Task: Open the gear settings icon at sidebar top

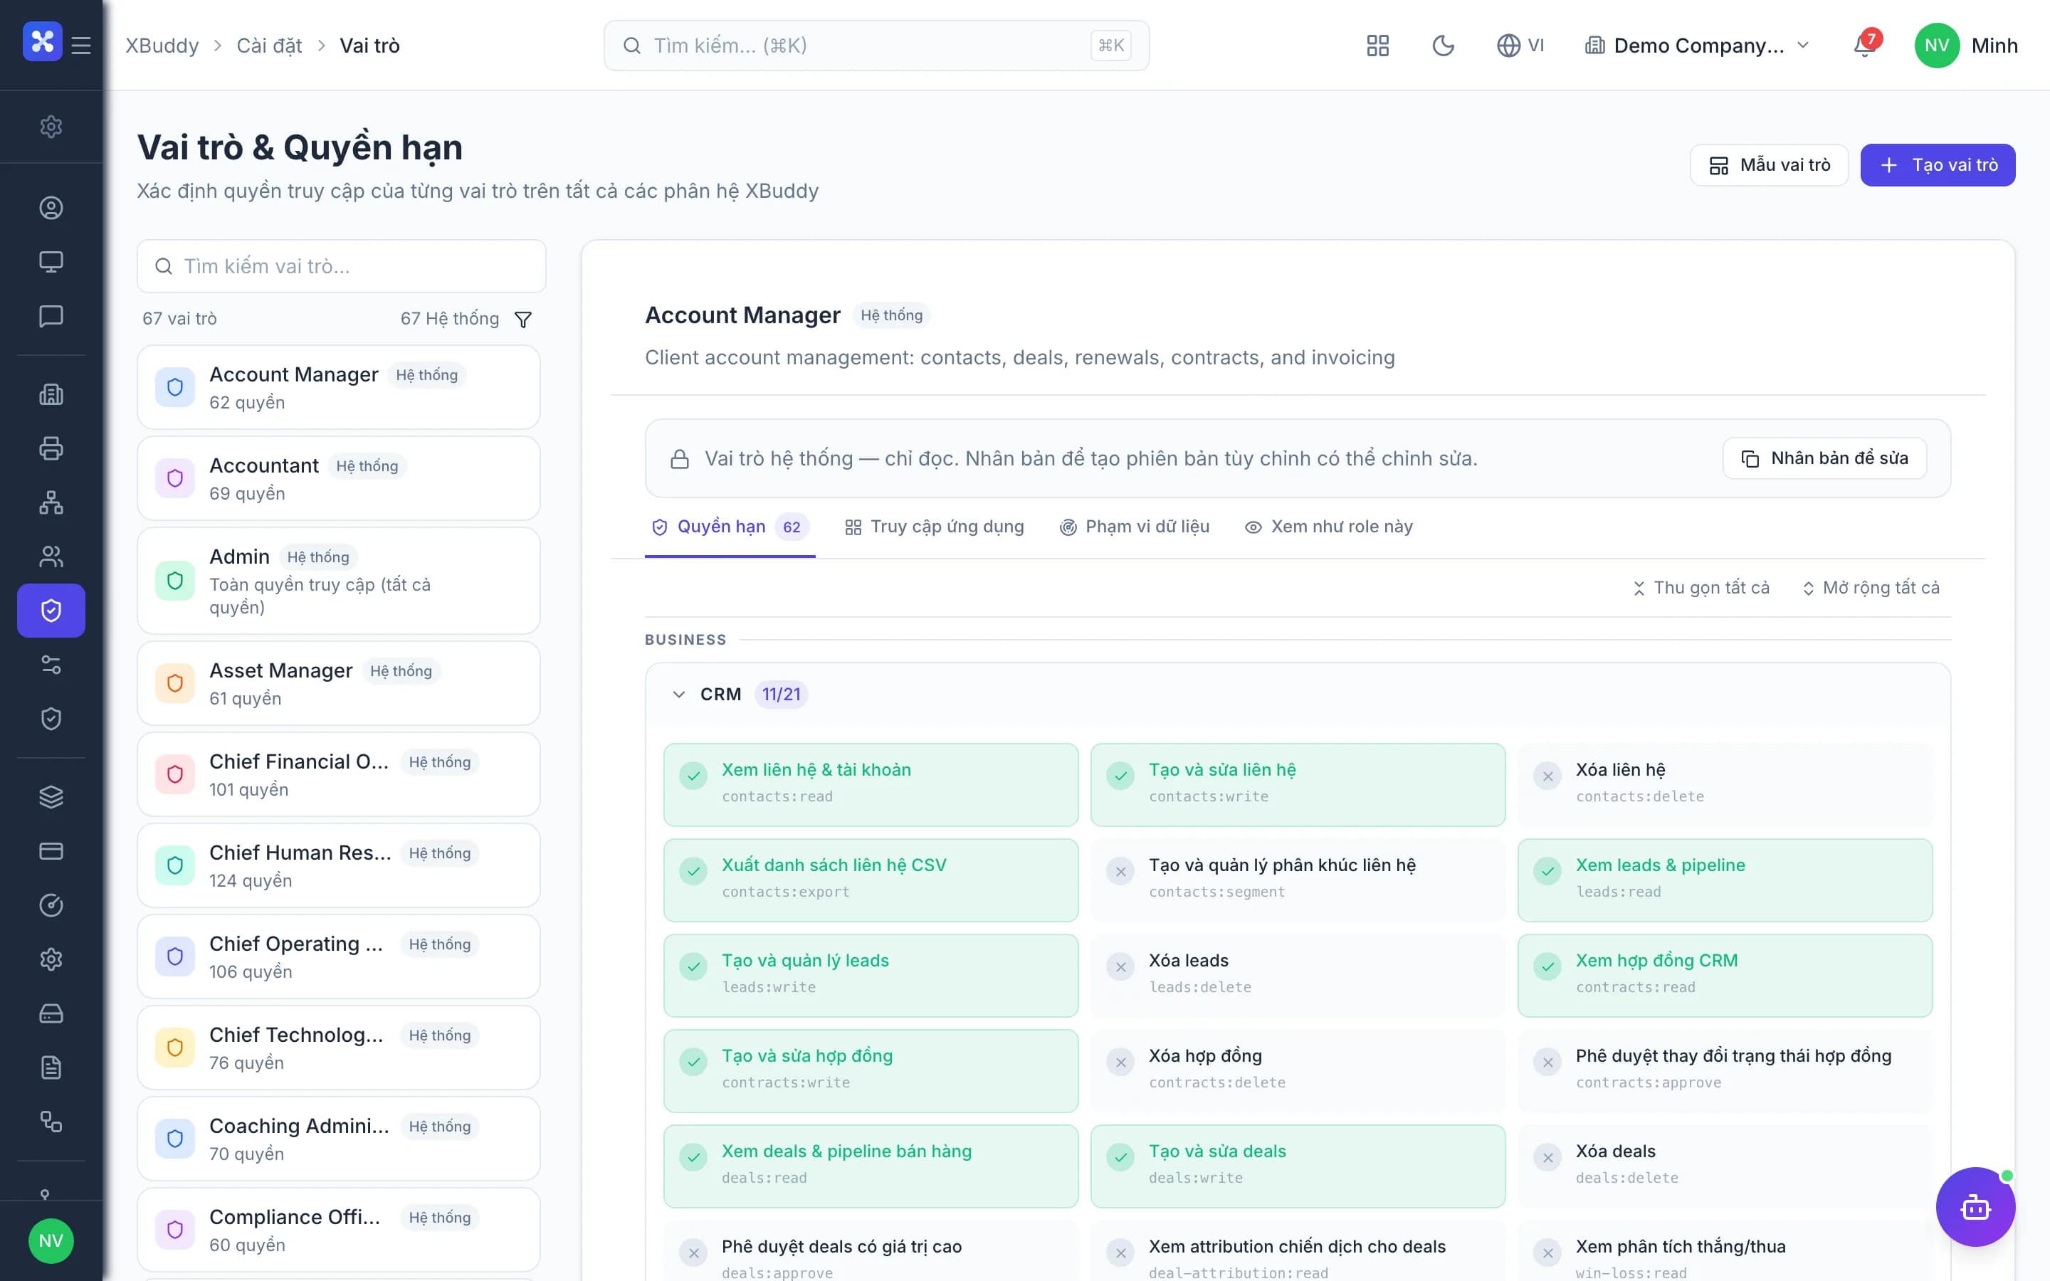Action: coord(51,126)
